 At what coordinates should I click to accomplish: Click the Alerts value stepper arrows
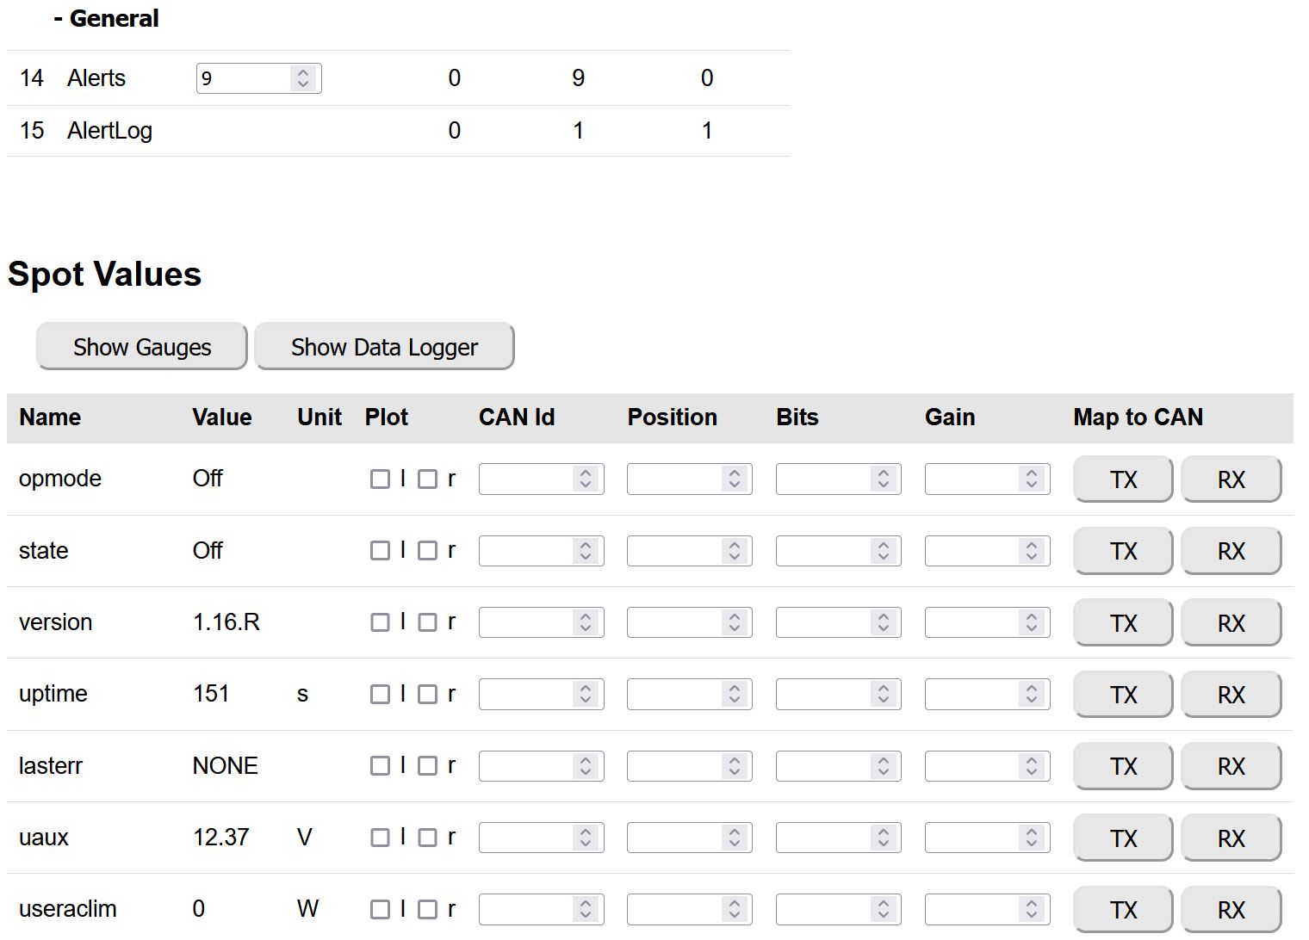click(x=303, y=78)
